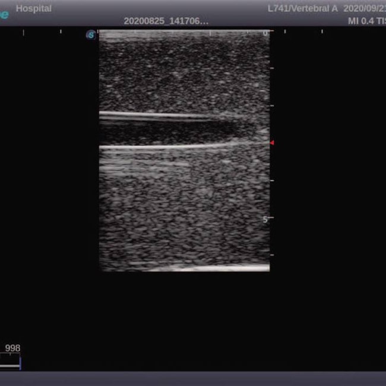Viewport: 386px width, 386px height.
Task: Click the blue S probe orientation marker
Action: pyautogui.click(x=90, y=35)
